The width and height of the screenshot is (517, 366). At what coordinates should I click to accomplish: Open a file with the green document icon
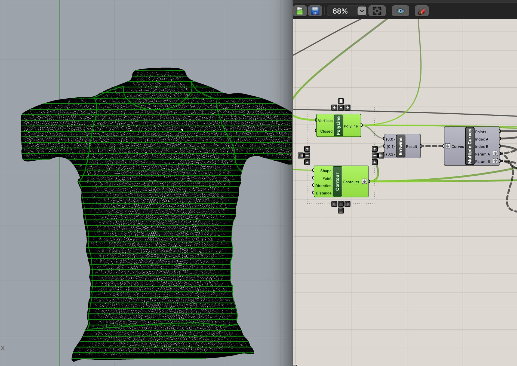coord(300,11)
